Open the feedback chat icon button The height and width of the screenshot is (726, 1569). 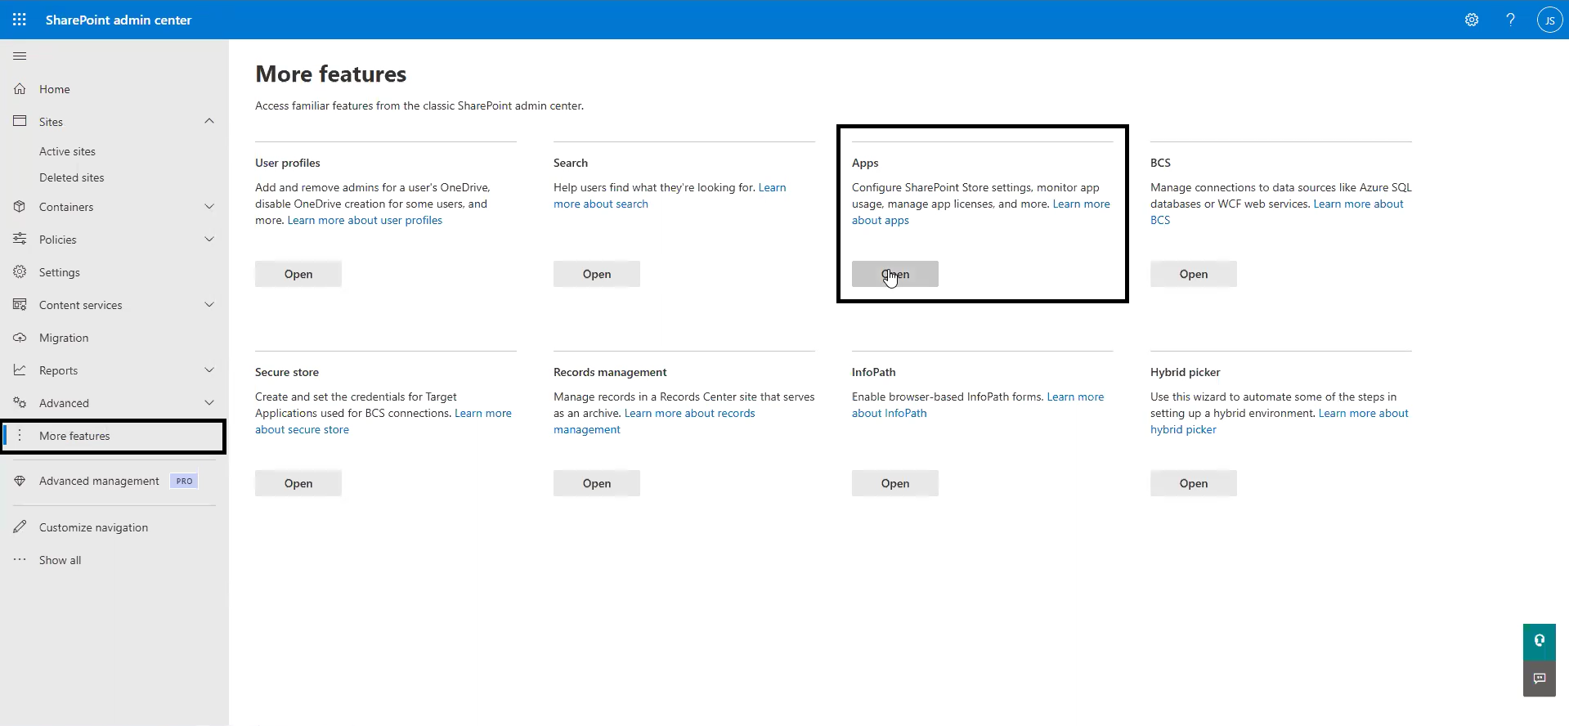pos(1539,679)
